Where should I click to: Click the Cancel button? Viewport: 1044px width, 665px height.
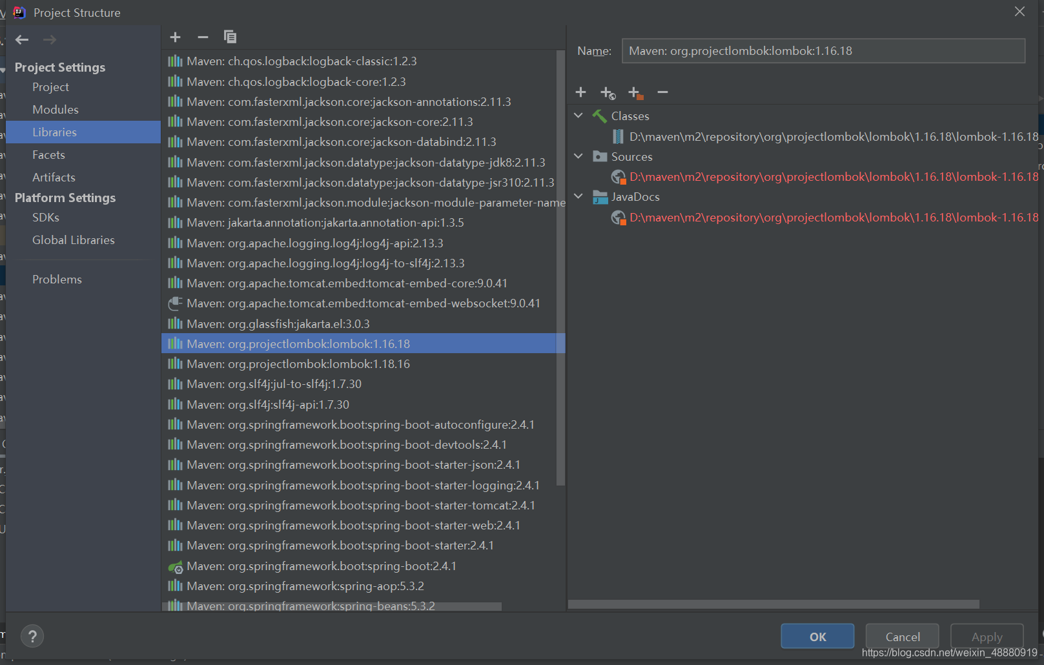[903, 637]
